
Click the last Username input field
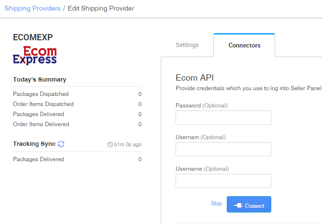[223, 181]
